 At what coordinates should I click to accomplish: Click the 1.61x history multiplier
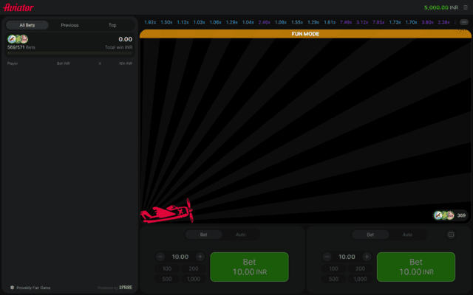330,22
